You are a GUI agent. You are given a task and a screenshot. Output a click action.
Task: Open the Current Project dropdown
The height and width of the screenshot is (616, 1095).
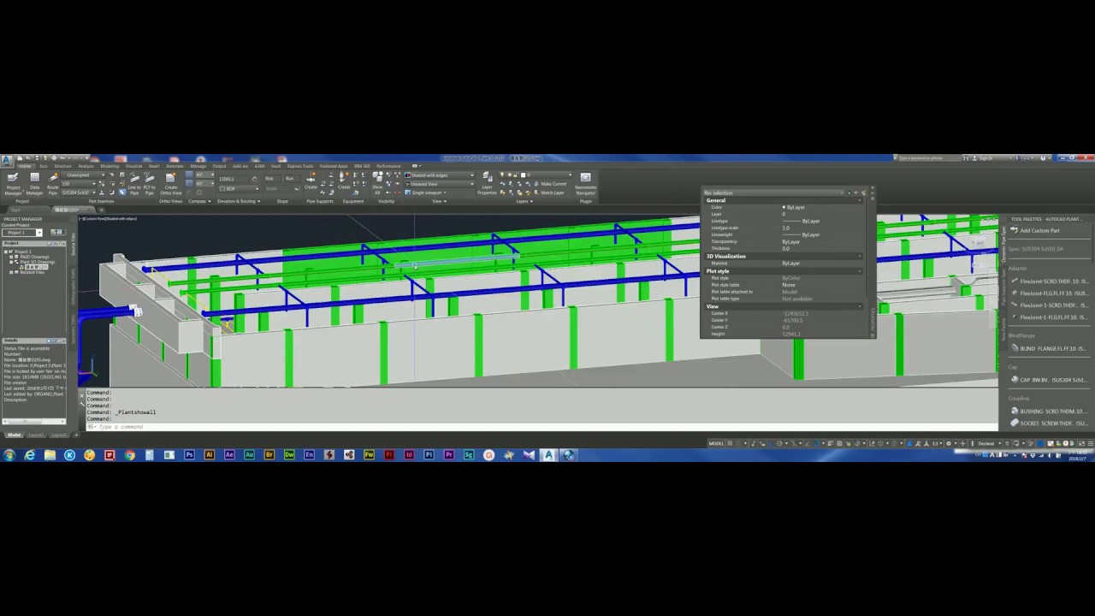(22, 233)
